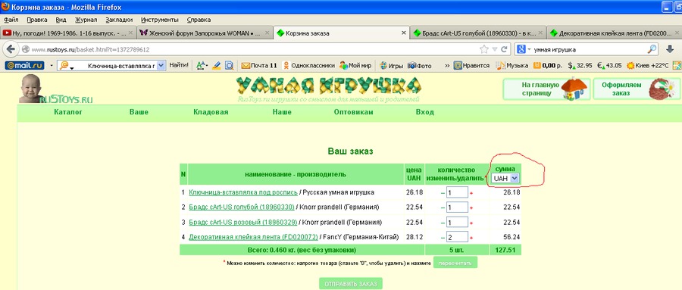682x290 pixels.
Task: Click the Нравится toolbar button
Action: 472,66
